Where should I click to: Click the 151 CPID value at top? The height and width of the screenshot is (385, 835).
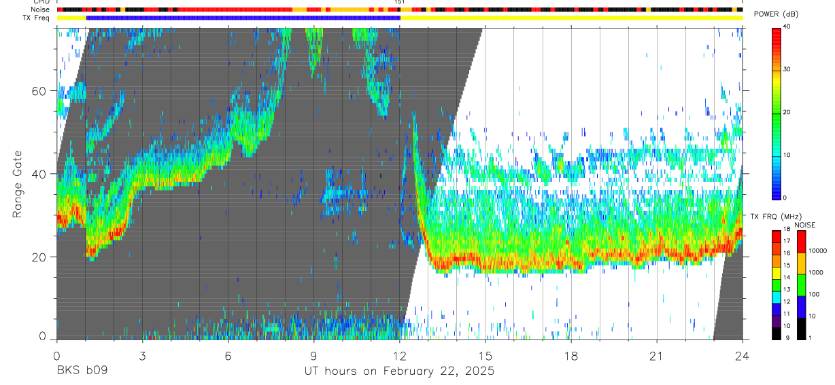point(399,3)
